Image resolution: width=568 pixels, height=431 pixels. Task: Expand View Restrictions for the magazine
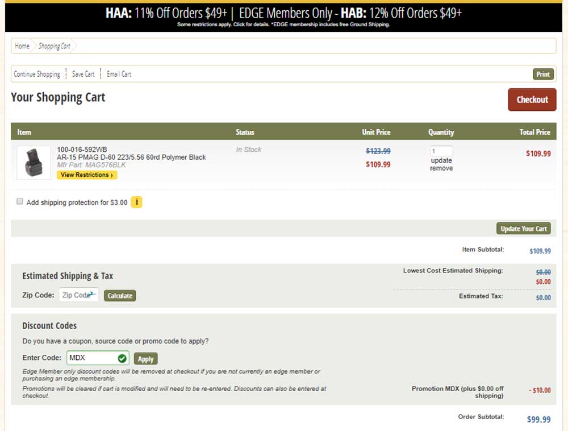87,175
